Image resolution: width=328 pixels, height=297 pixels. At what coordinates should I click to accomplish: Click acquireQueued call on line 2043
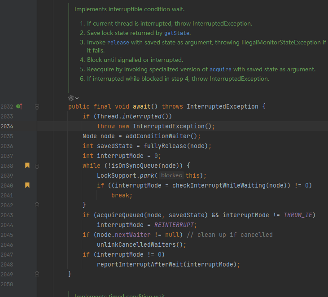(120, 215)
